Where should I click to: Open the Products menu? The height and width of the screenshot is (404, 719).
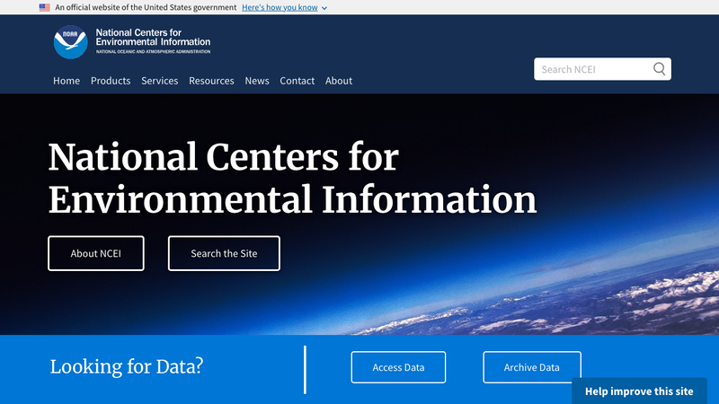tap(111, 81)
